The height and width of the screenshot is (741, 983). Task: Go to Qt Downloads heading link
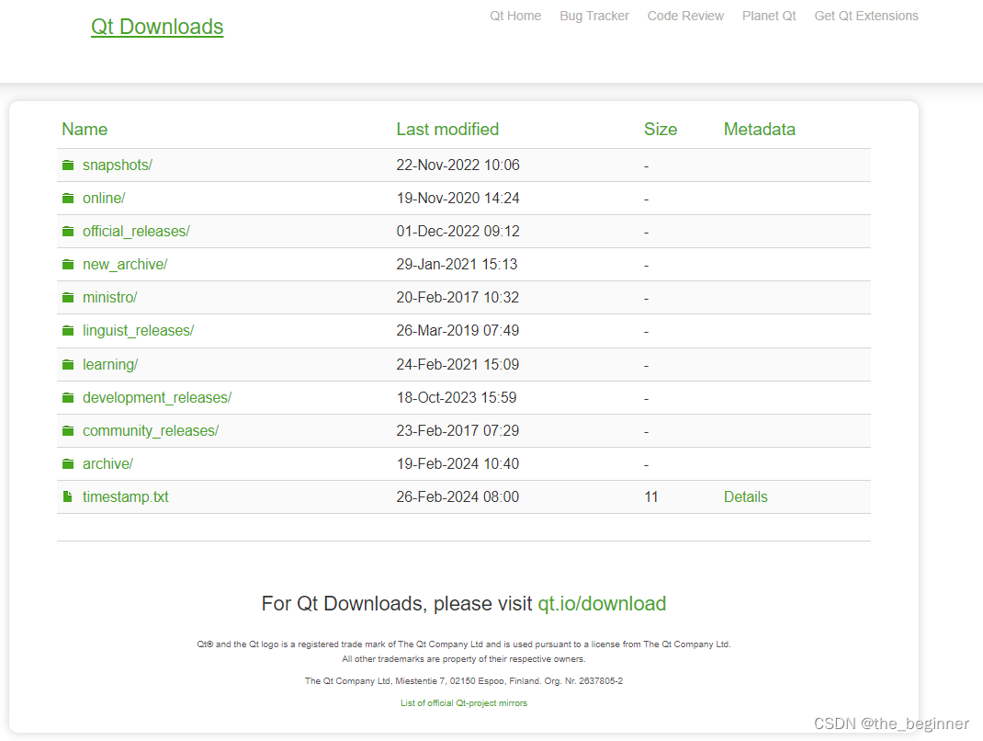pos(157,27)
